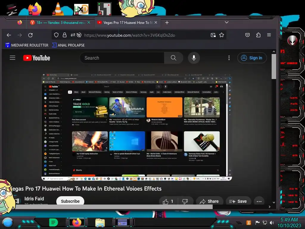The image size is (305, 229).
Task: Click the Subscribe button
Action: point(70,201)
